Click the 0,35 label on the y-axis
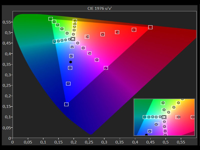 pyautogui.click(x=7, y=64)
